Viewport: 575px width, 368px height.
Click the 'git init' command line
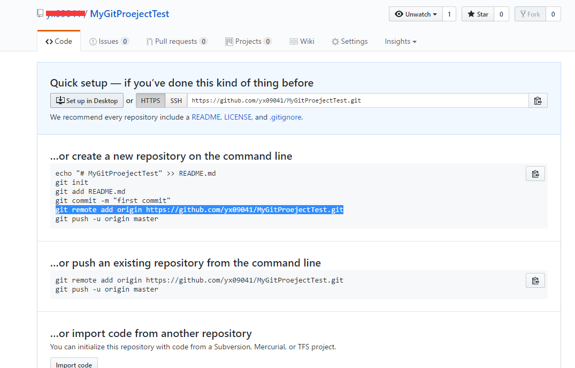(x=72, y=182)
